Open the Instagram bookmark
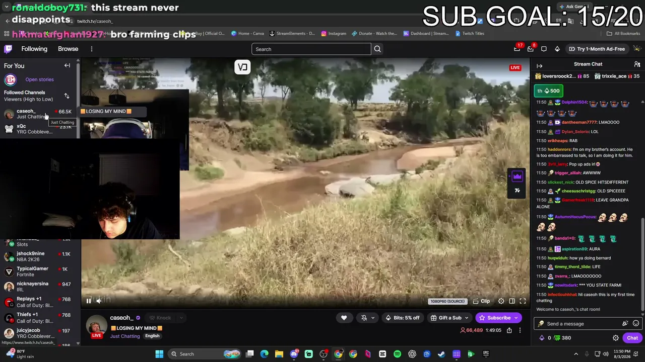Screen dimensions: 645x362 click(333, 33)
